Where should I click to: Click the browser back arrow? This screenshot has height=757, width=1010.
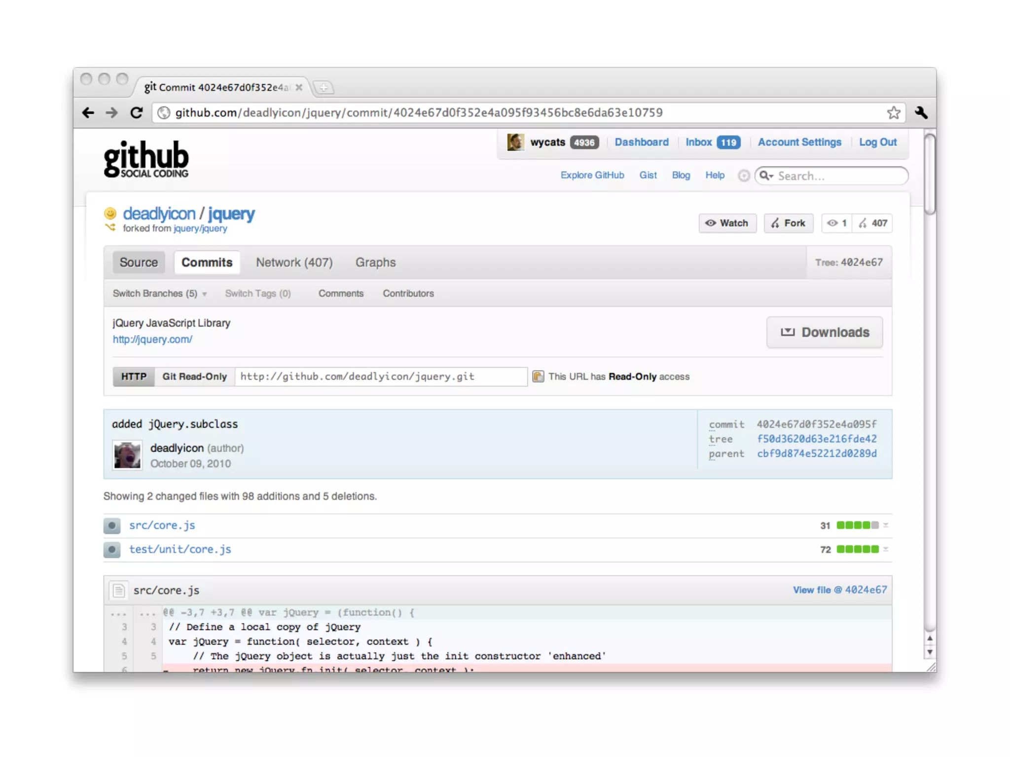[x=88, y=113]
